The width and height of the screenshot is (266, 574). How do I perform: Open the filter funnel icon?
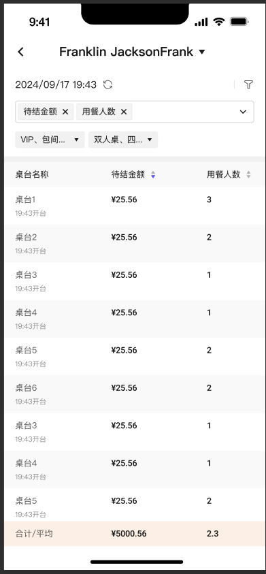[248, 84]
